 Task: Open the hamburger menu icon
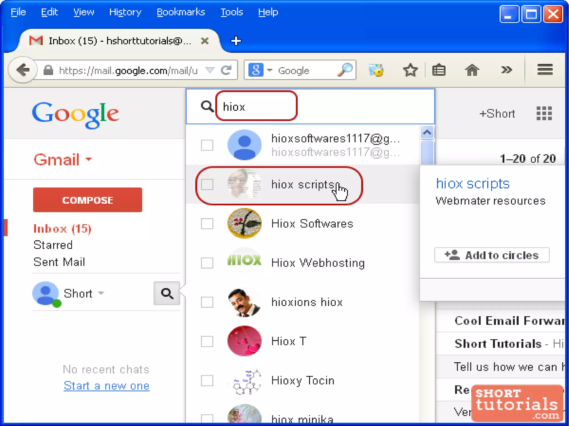pos(545,70)
